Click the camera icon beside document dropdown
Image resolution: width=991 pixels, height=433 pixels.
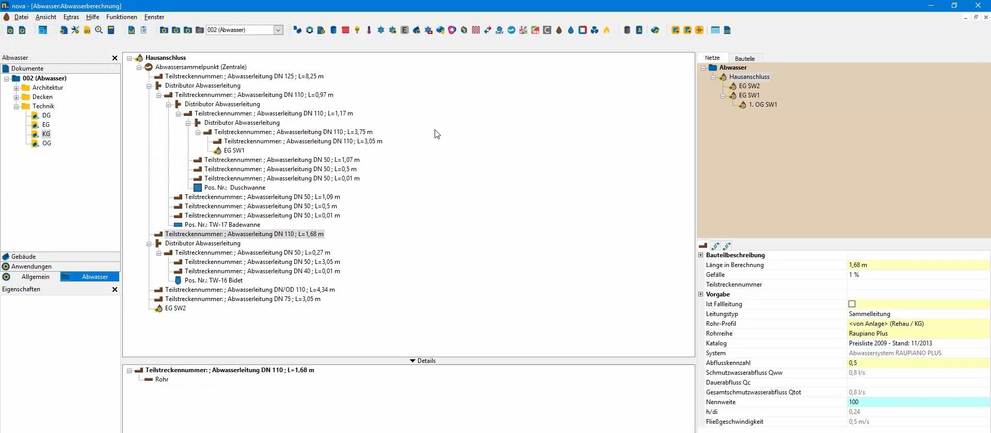pos(200,30)
